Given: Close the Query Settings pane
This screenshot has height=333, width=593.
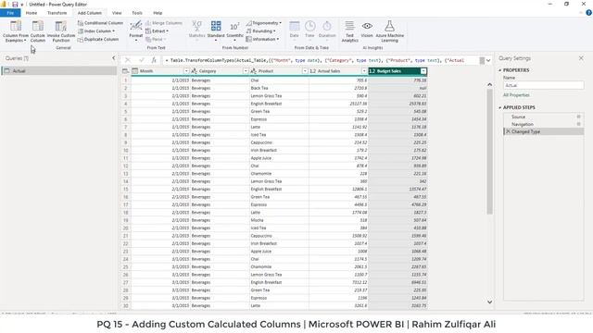Looking at the screenshot, I should point(581,58).
